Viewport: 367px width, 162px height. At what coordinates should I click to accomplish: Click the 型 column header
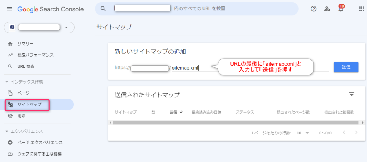coord(153,112)
